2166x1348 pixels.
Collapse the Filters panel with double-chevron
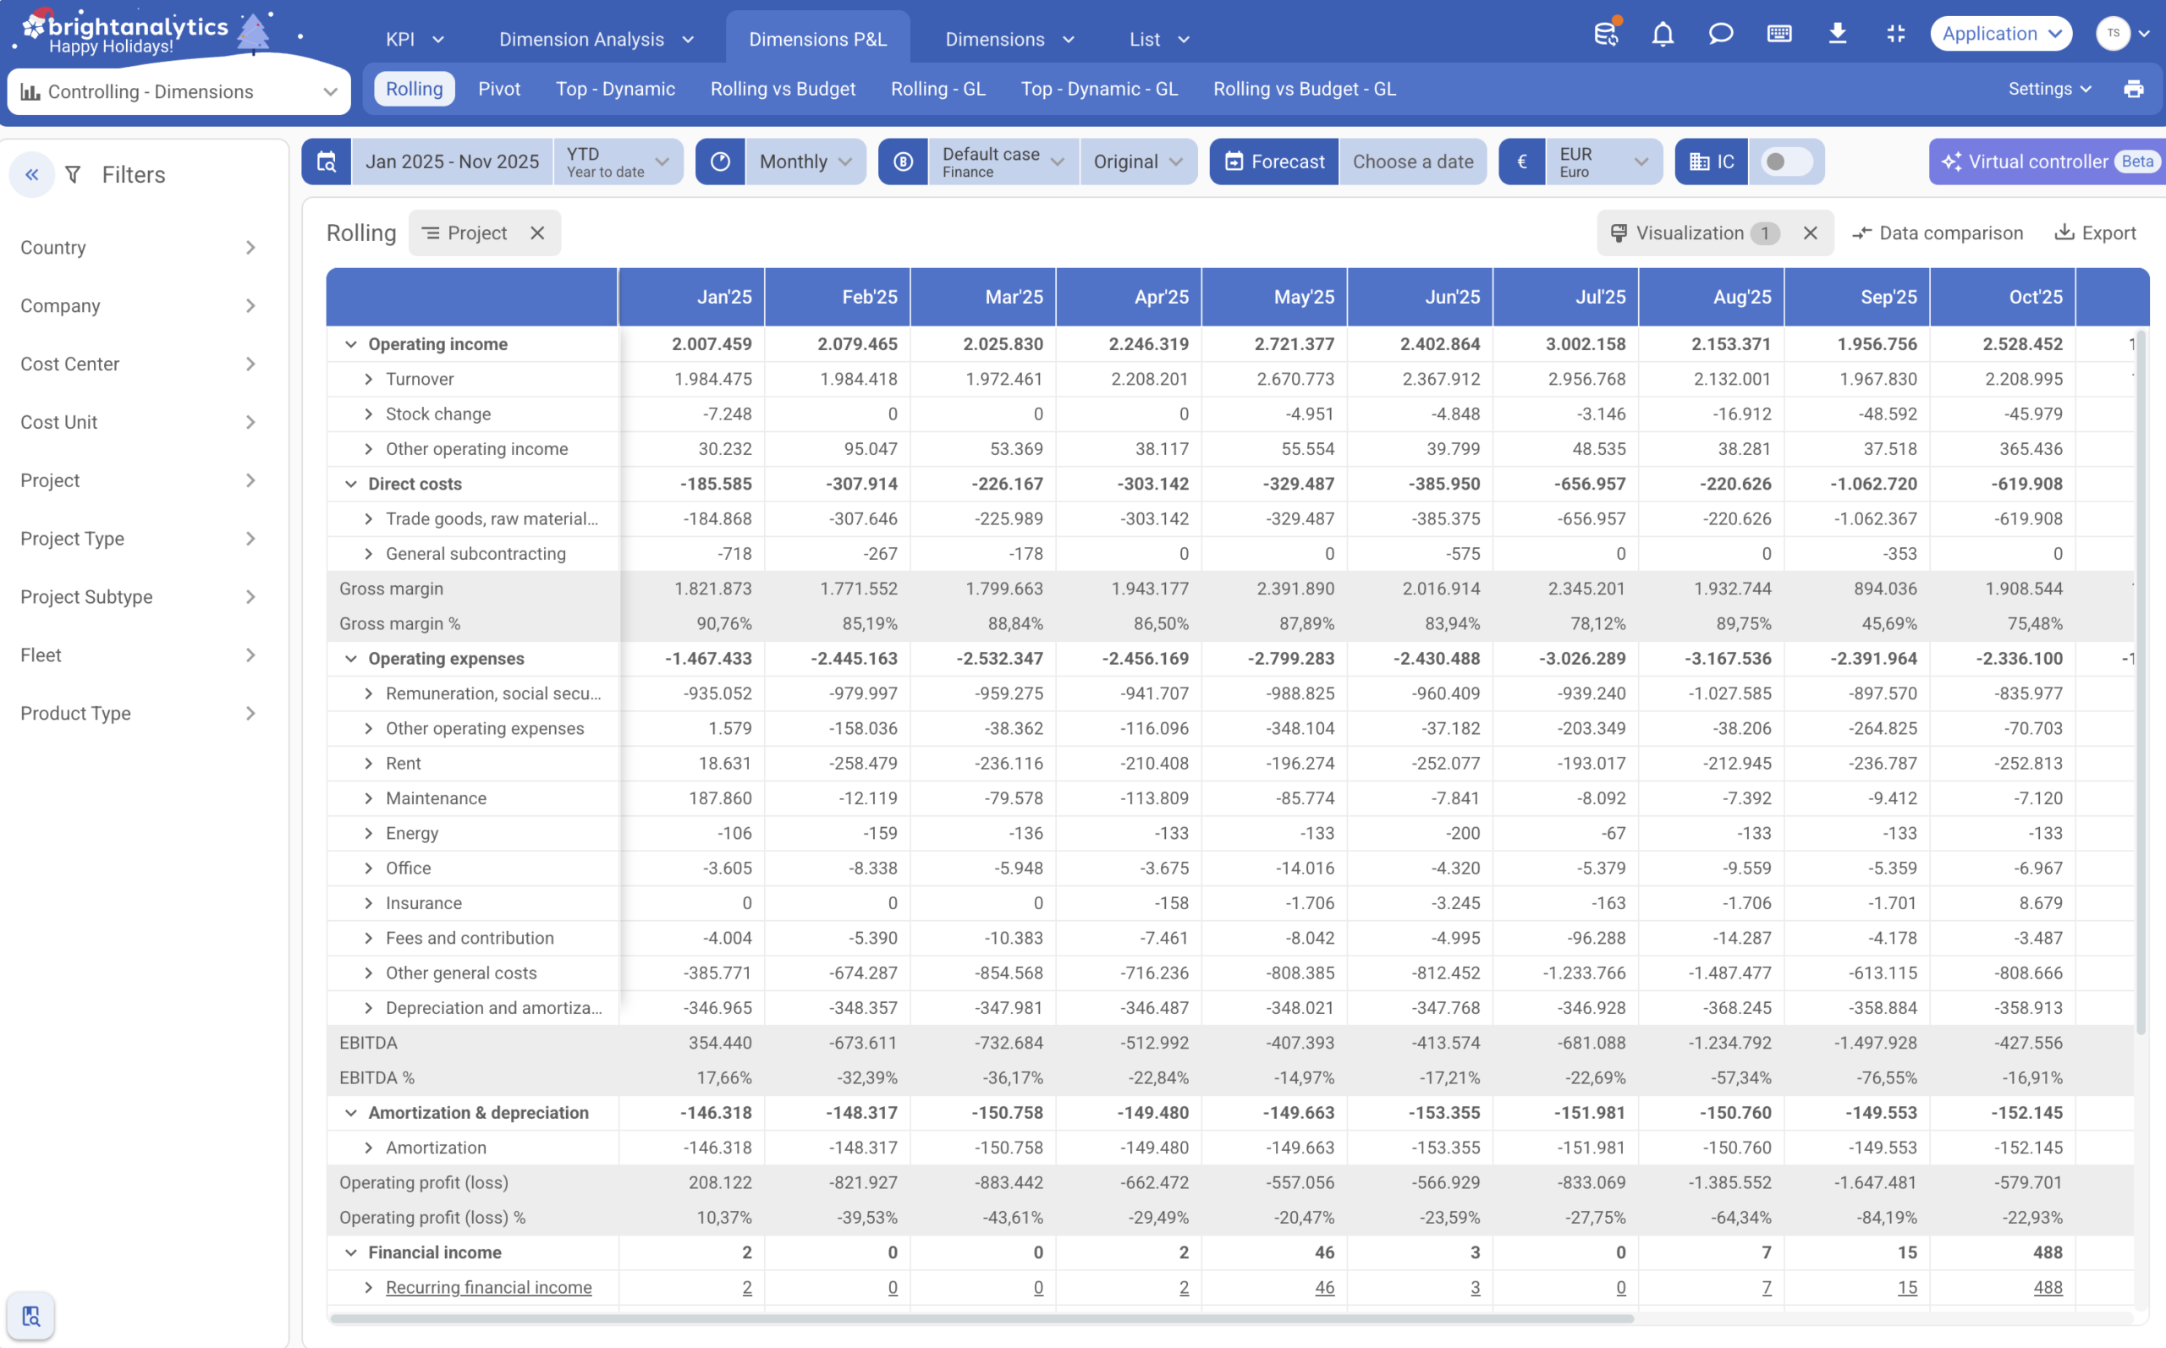click(32, 175)
